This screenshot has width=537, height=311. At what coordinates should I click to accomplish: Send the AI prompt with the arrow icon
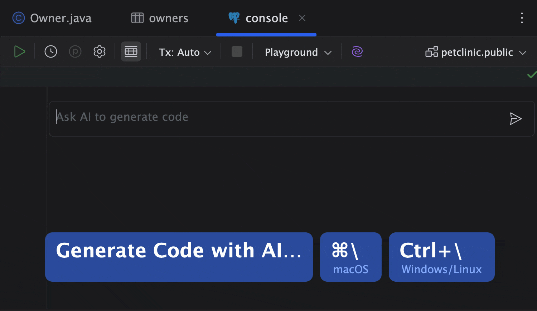pyautogui.click(x=516, y=119)
